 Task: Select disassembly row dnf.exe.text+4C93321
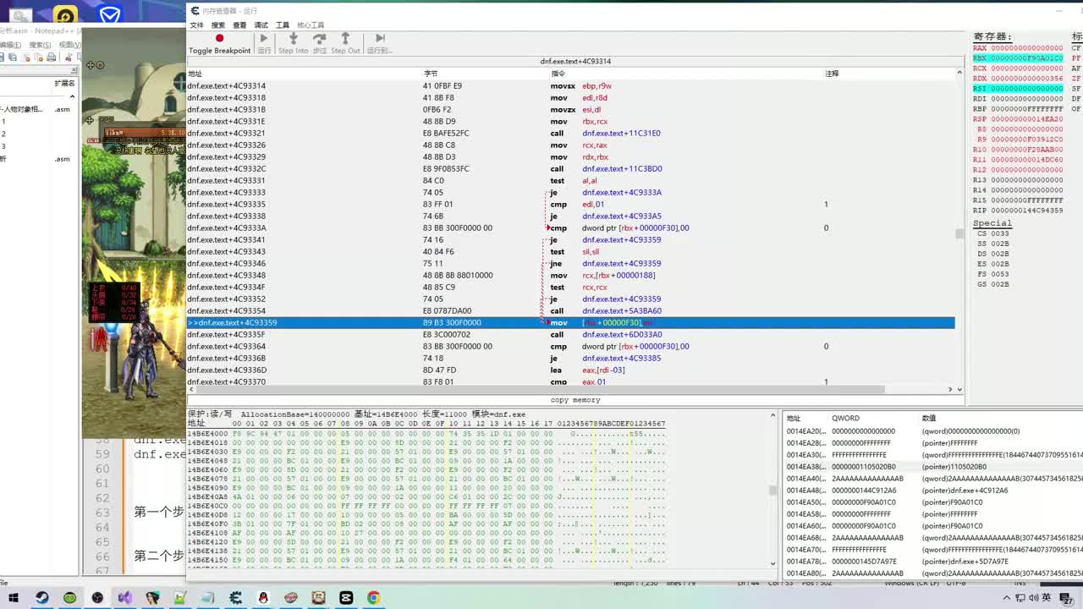click(571, 133)
